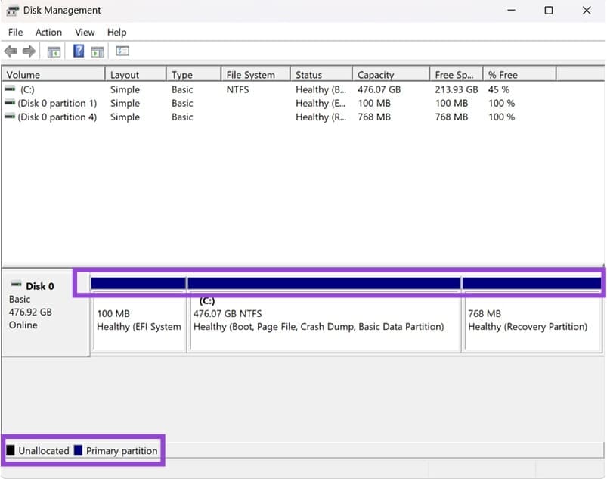Open the Action menu
This screenshot has width=607, height=479.
click(x=48, y=32)
